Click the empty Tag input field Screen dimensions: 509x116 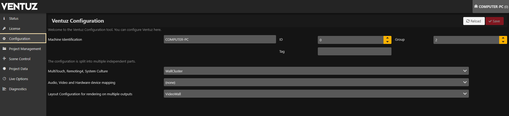(354, 51)
